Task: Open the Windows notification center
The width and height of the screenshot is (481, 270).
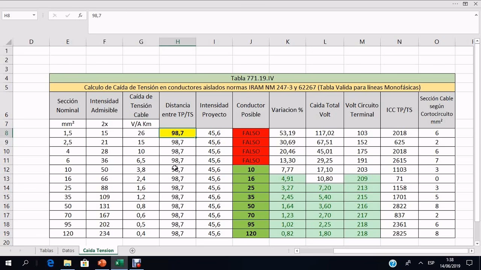Action: pyautogui.click(x=469, y=263)
